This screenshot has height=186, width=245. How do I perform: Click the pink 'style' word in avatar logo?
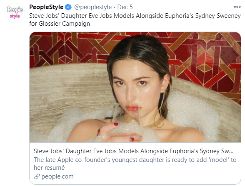click(x=15, y=16)
